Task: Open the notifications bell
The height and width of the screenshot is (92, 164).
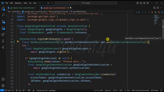Action: tap(161, 90)
